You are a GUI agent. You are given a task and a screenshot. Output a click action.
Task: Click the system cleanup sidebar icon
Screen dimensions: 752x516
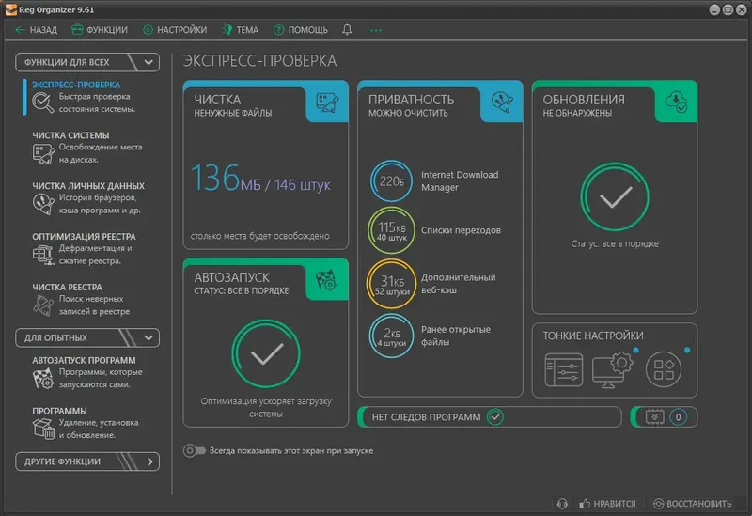(x=43, y=154)
